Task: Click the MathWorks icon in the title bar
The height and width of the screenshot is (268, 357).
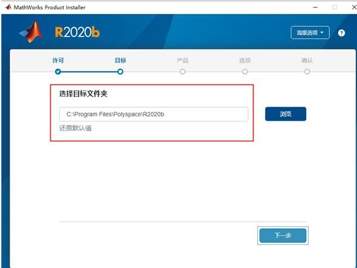Action: tap(8, 7)
